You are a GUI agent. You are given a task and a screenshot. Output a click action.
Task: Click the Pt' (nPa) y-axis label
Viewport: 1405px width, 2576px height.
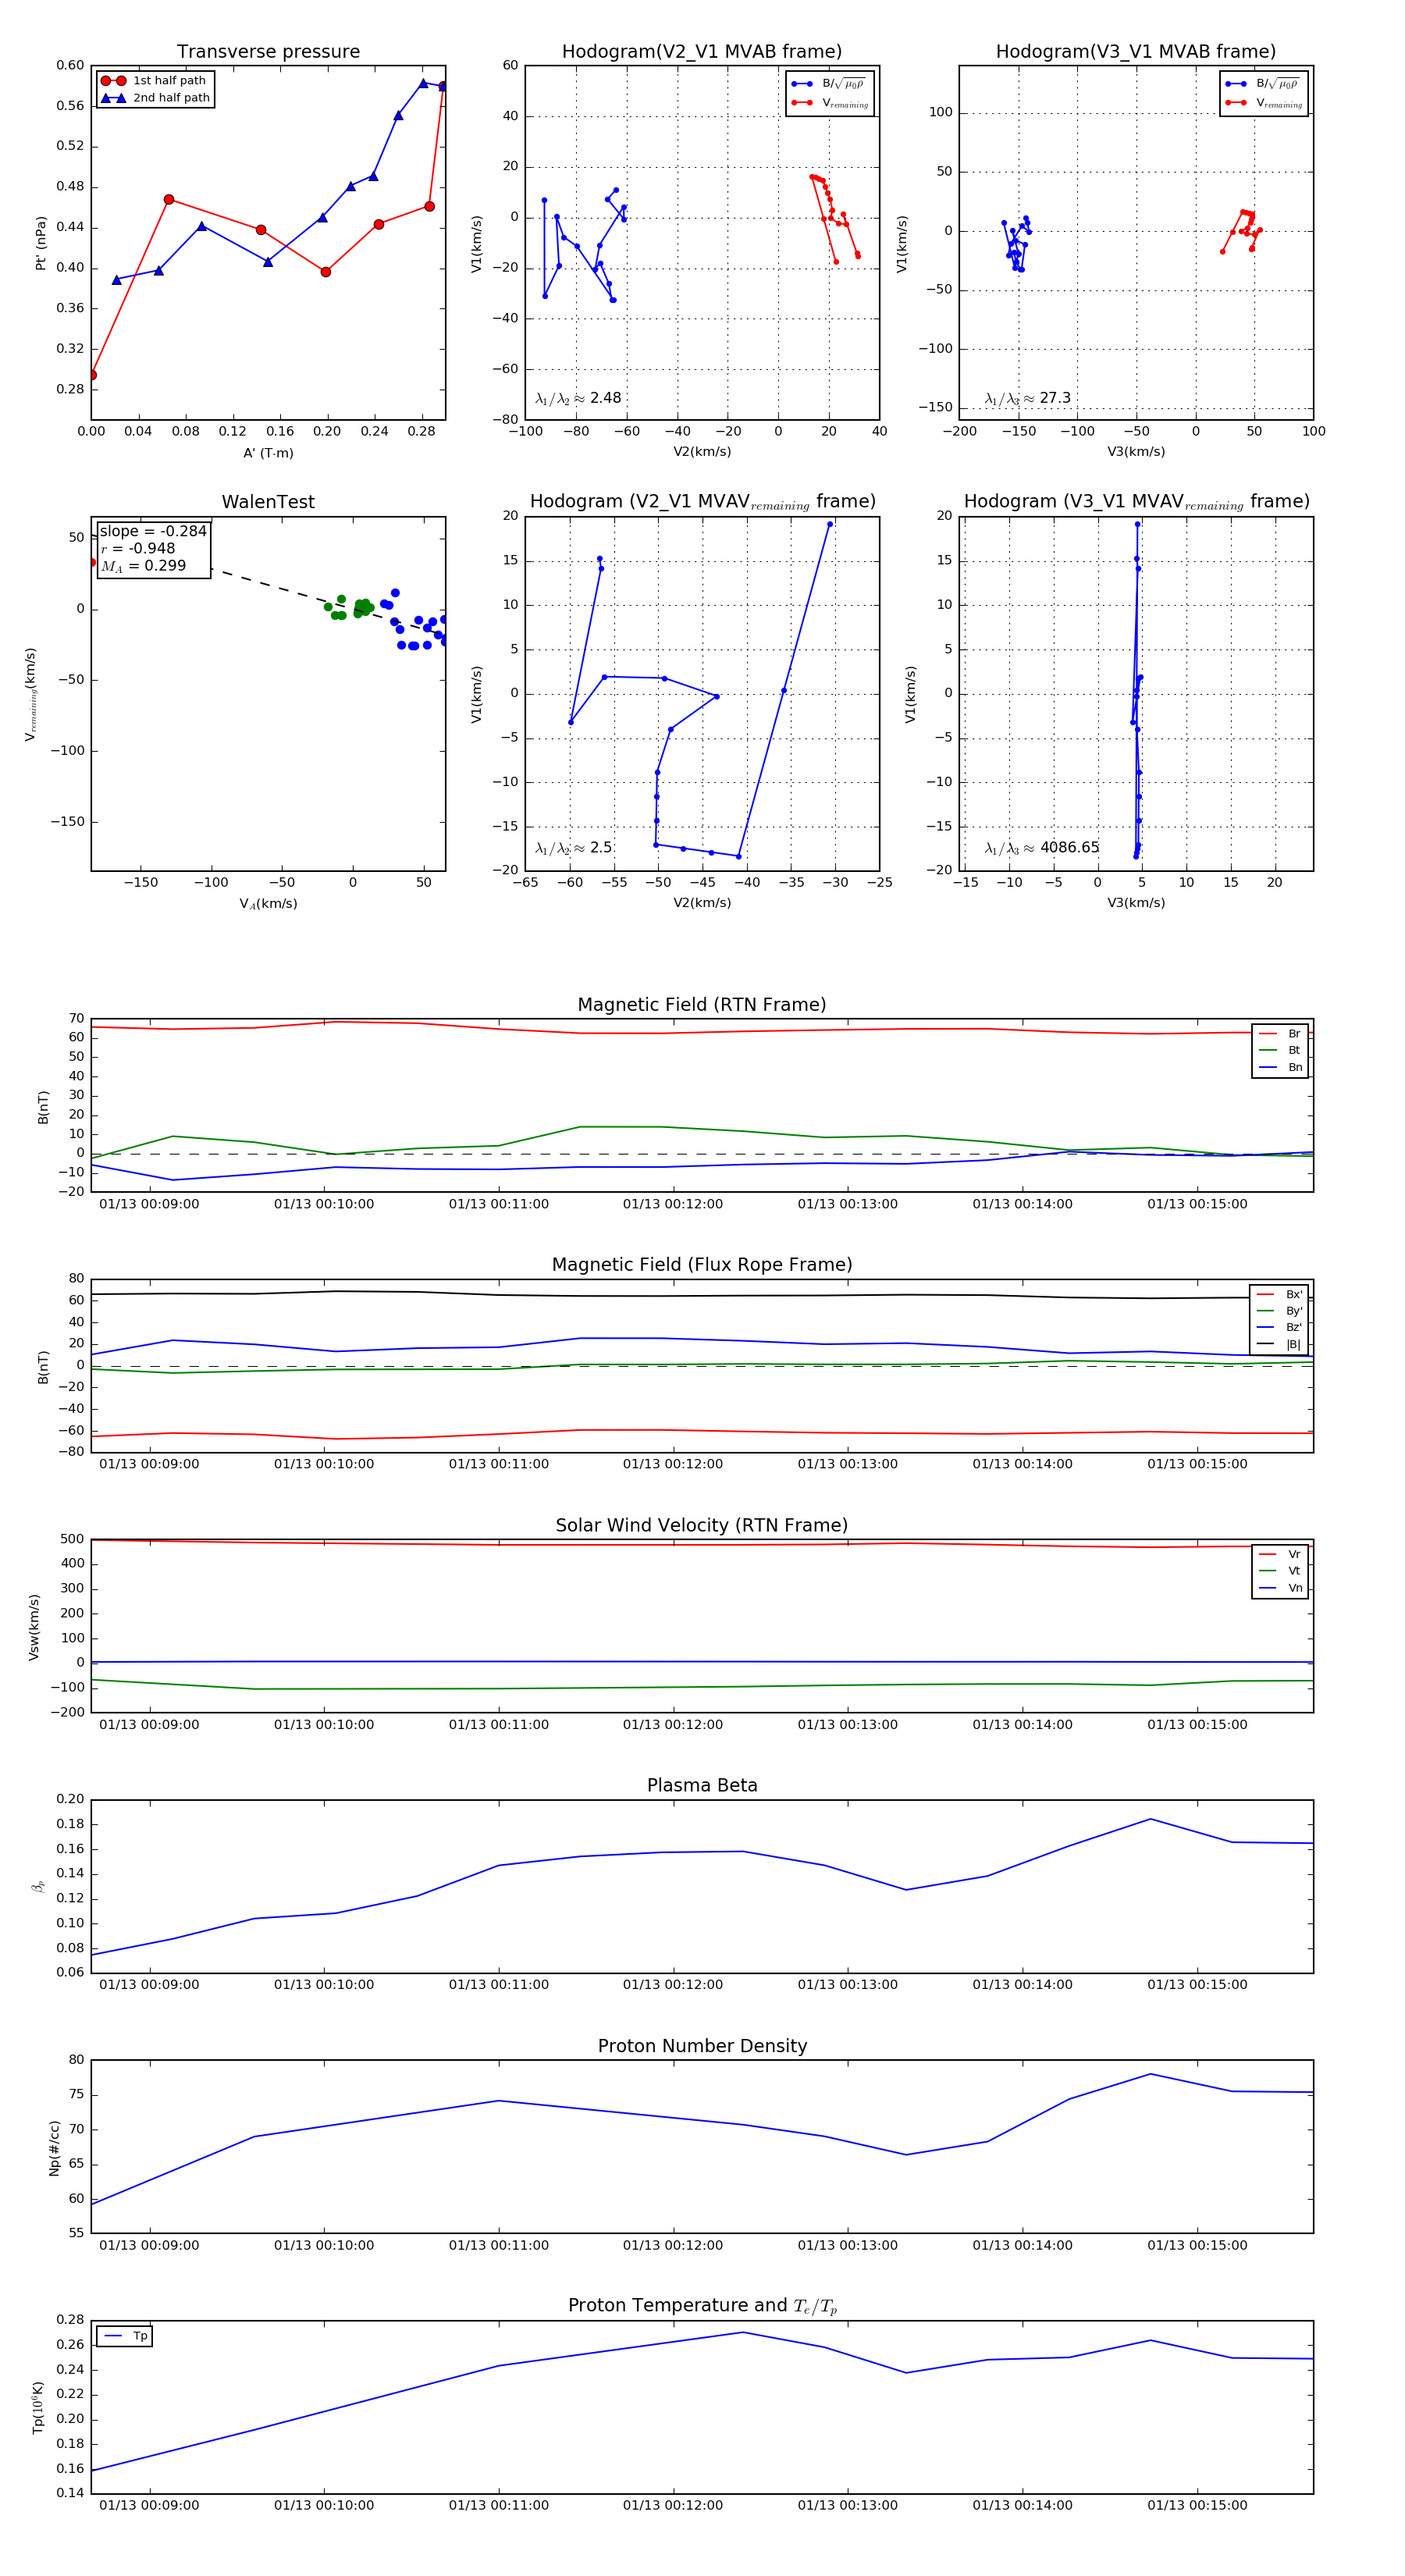point(41,243)
